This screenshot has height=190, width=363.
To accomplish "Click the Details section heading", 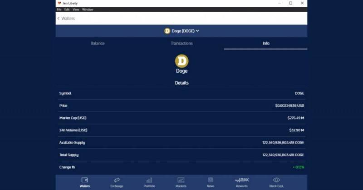I will tap(182, 83).
